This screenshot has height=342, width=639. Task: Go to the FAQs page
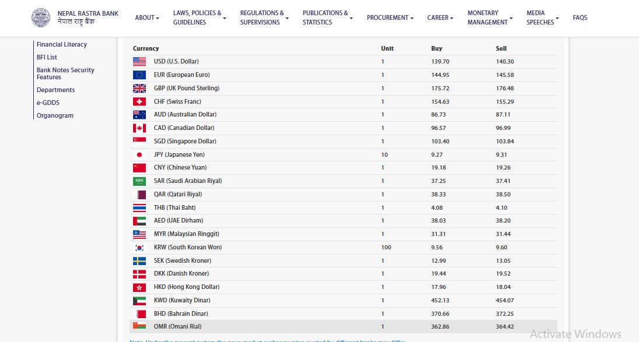[579, 17]
